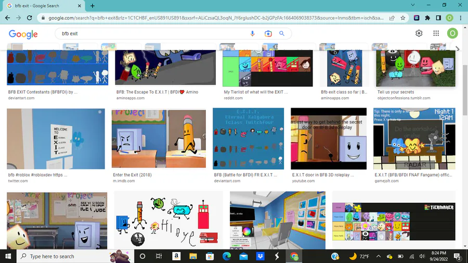Open BFB: The Escape To E.X.I.T image

(x=165, y=68)
